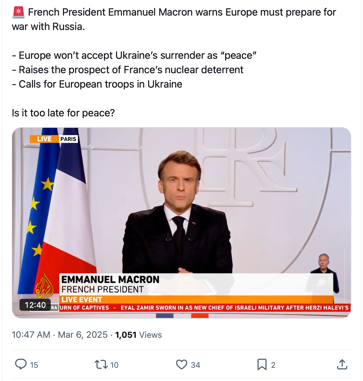Click the reply speech bubble icon

(21, 364)
